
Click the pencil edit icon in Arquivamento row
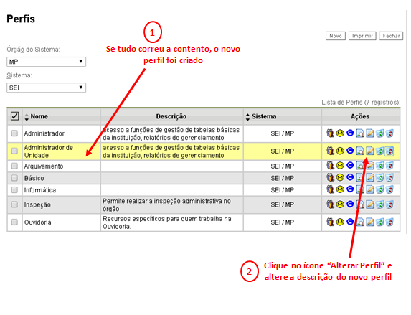point(370,166)
